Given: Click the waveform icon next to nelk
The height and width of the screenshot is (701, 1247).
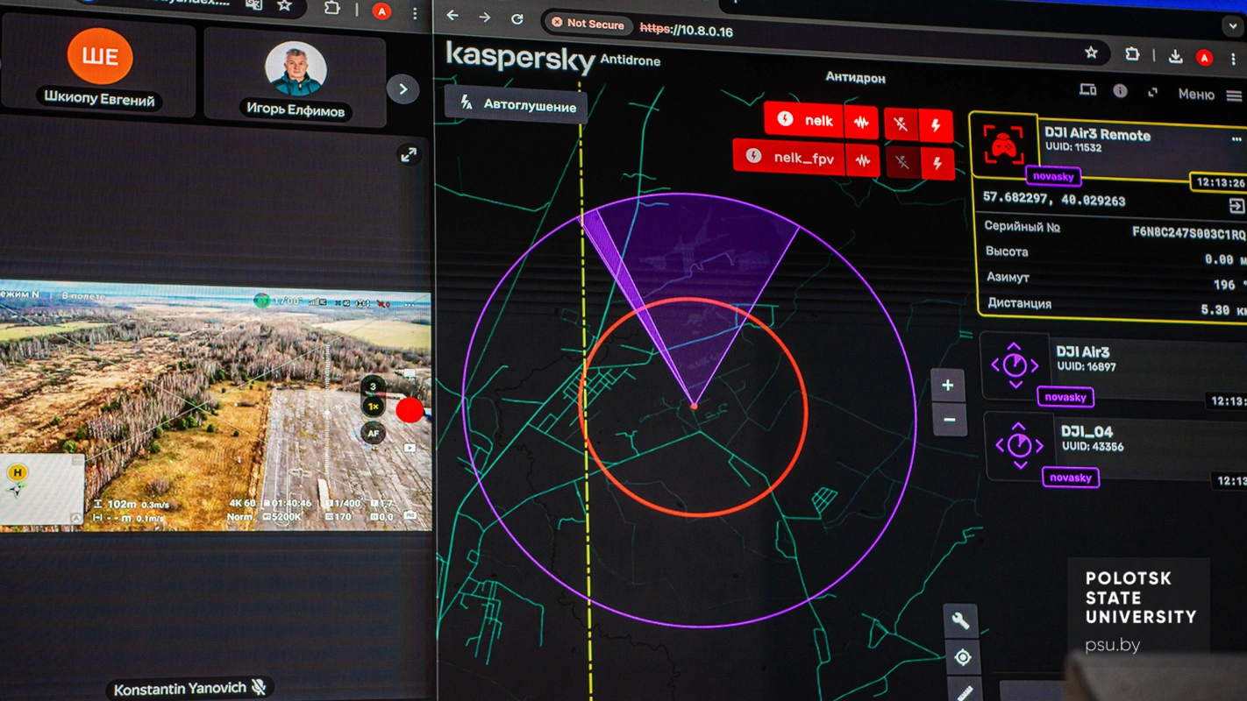Looking at the screenshot, I should (861, 124).
